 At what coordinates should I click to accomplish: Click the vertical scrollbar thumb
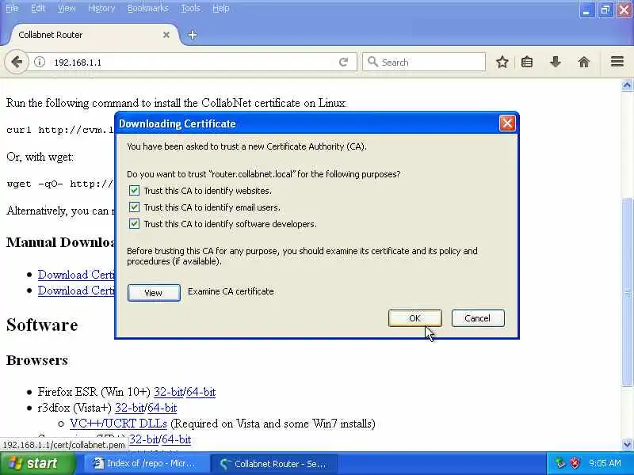[627, 291]
